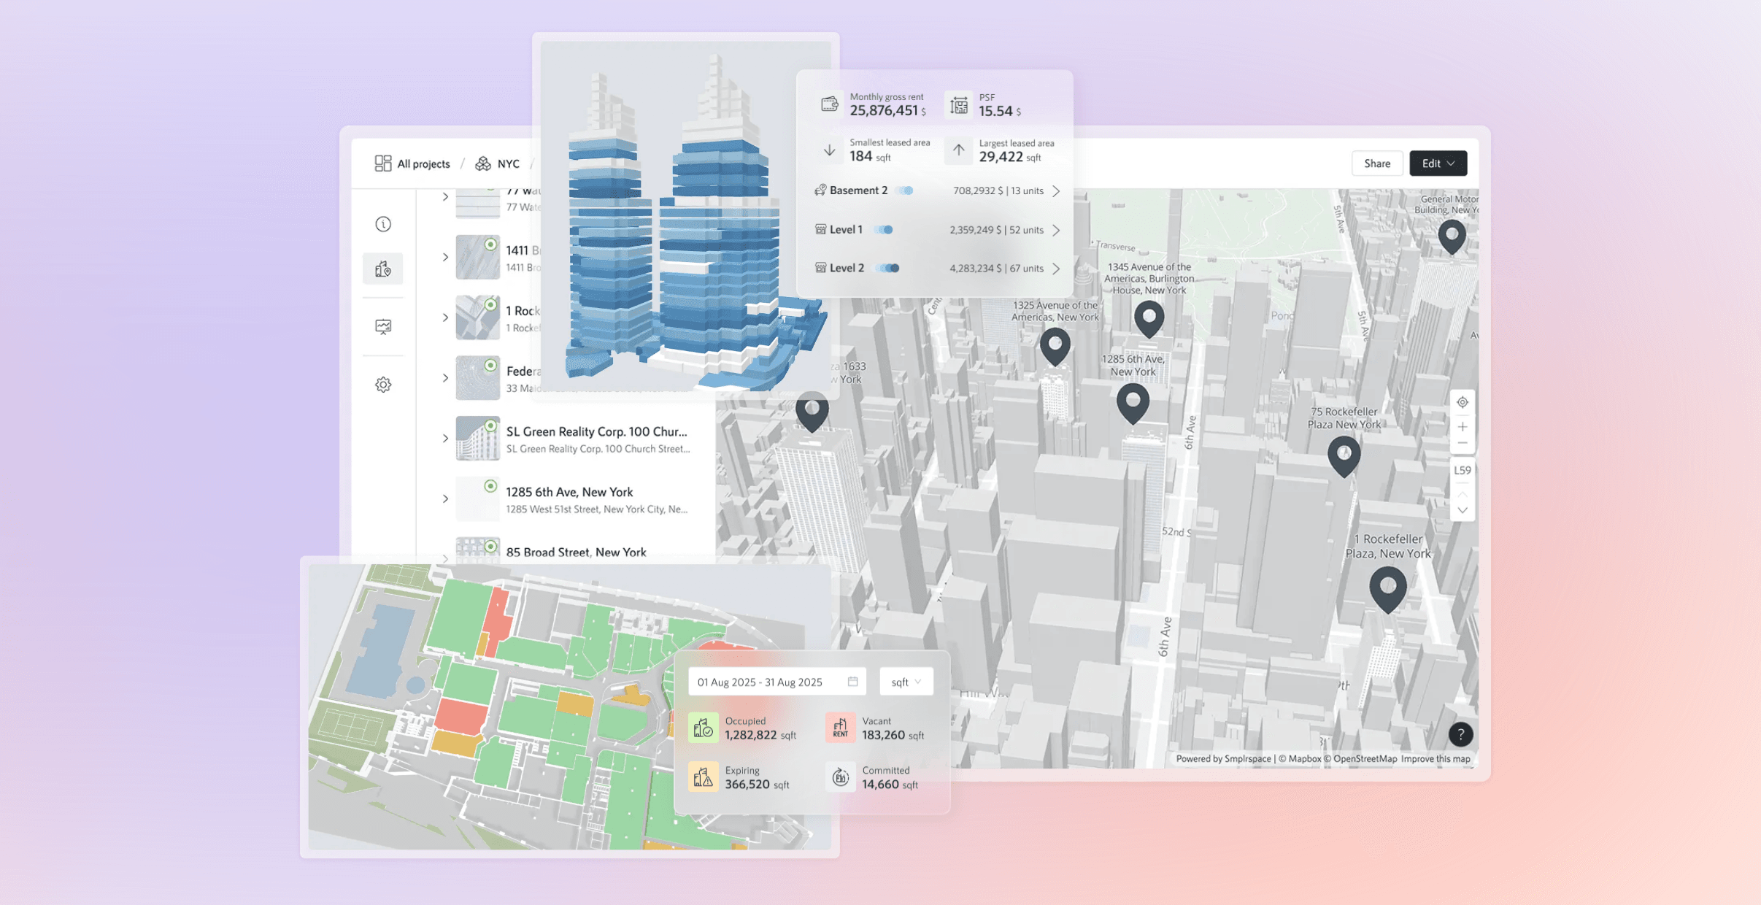Open the sqft unit dropdown
This screenshot has height=905, width=1761.
click(x=906, y=682)
